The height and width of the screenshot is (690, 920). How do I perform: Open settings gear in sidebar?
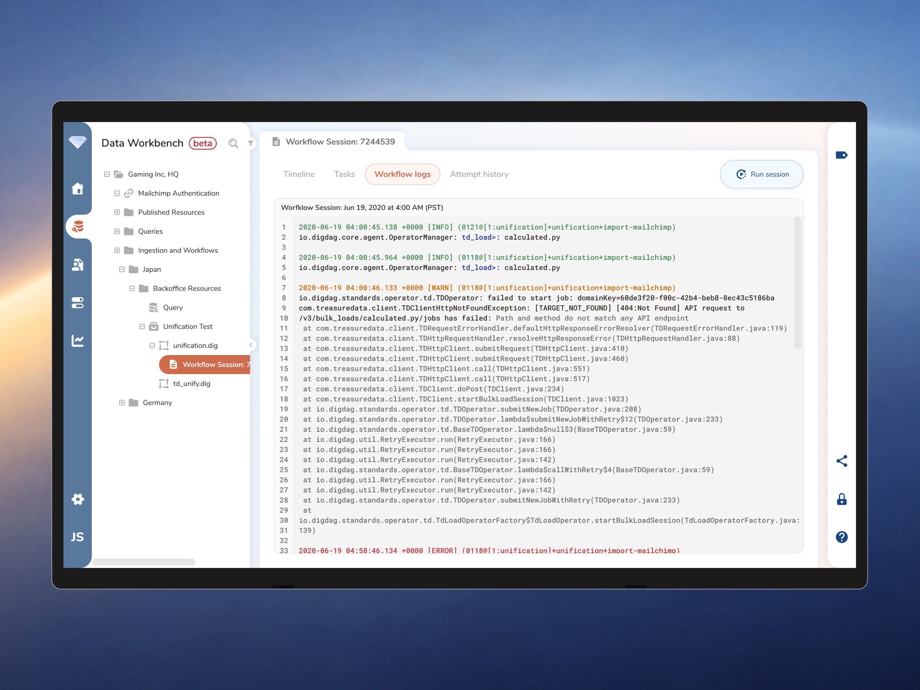(77, 499)
